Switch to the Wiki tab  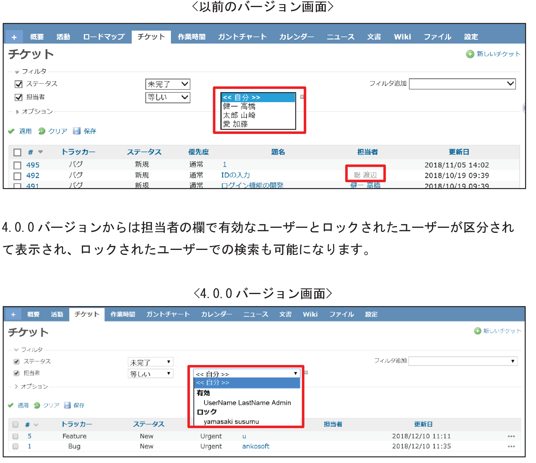click(x=402, y=36)
